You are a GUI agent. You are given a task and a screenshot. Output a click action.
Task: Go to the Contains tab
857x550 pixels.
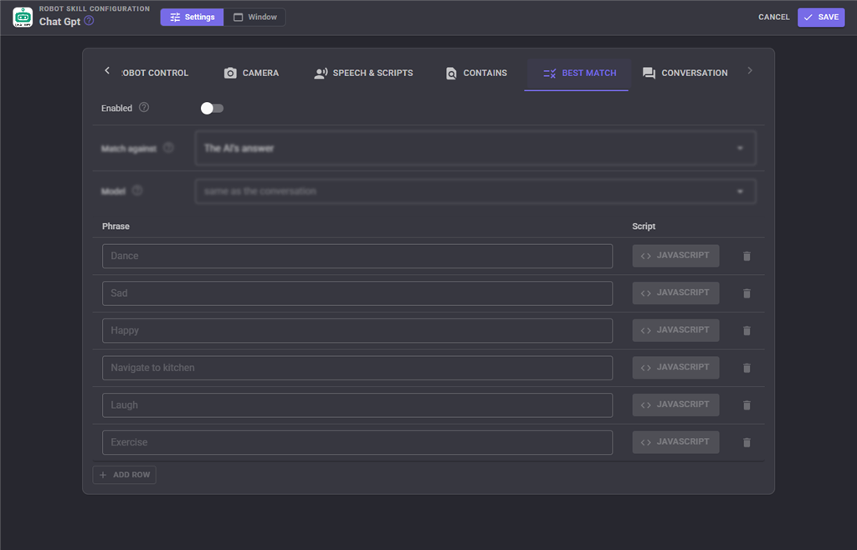pos(476,73)
